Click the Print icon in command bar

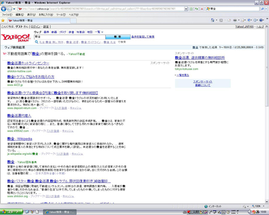click(x=235, y=20)
